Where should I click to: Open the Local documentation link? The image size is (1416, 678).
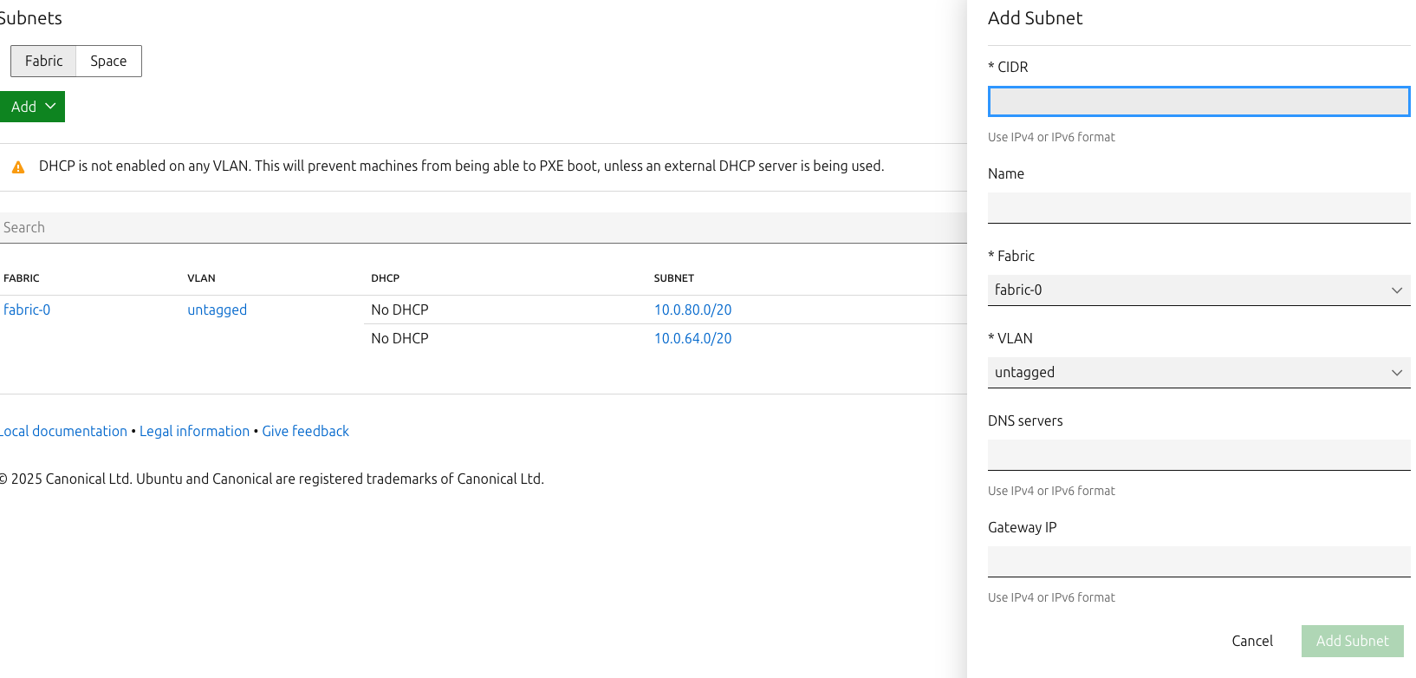64,432
